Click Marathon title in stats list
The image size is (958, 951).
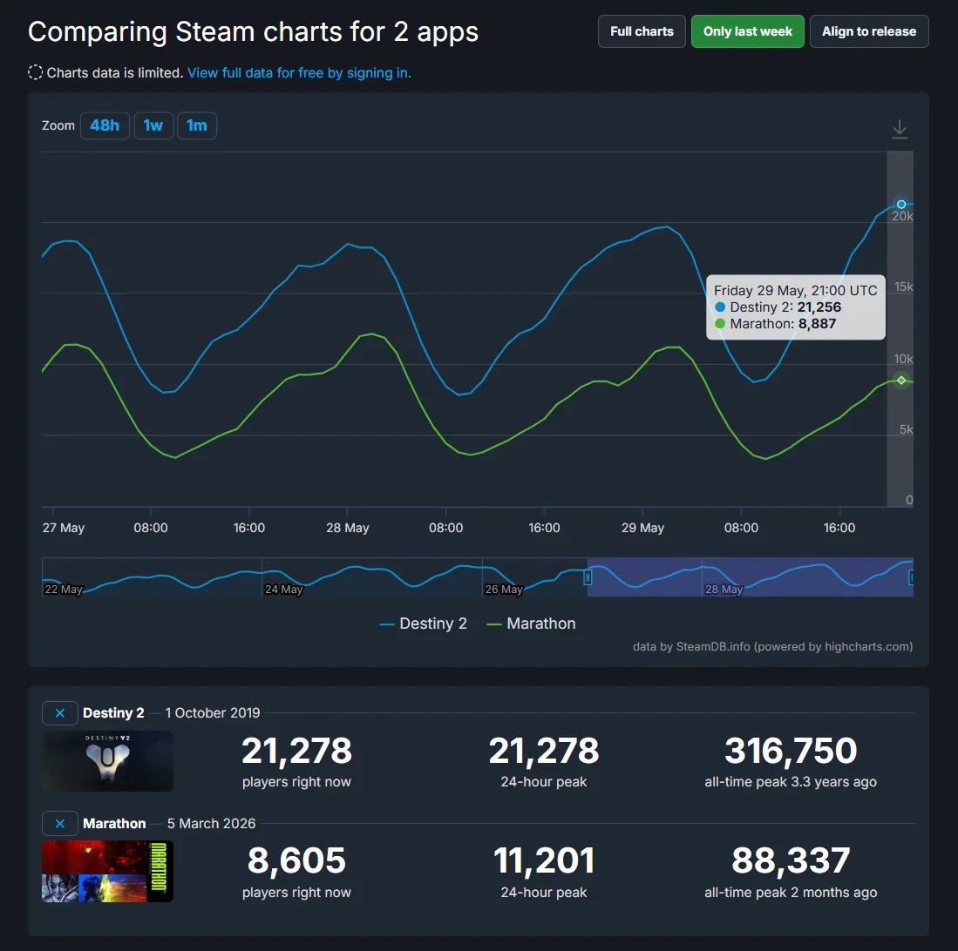point(114,824)
